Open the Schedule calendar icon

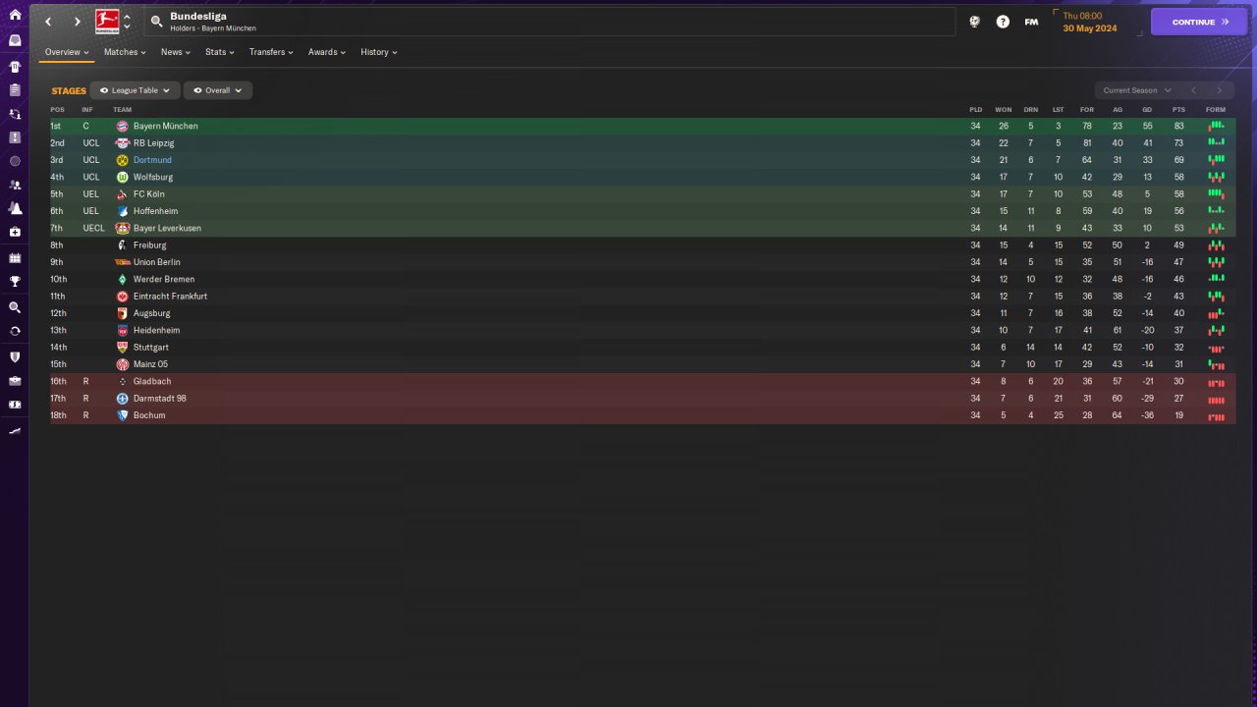tap(15, 258)
